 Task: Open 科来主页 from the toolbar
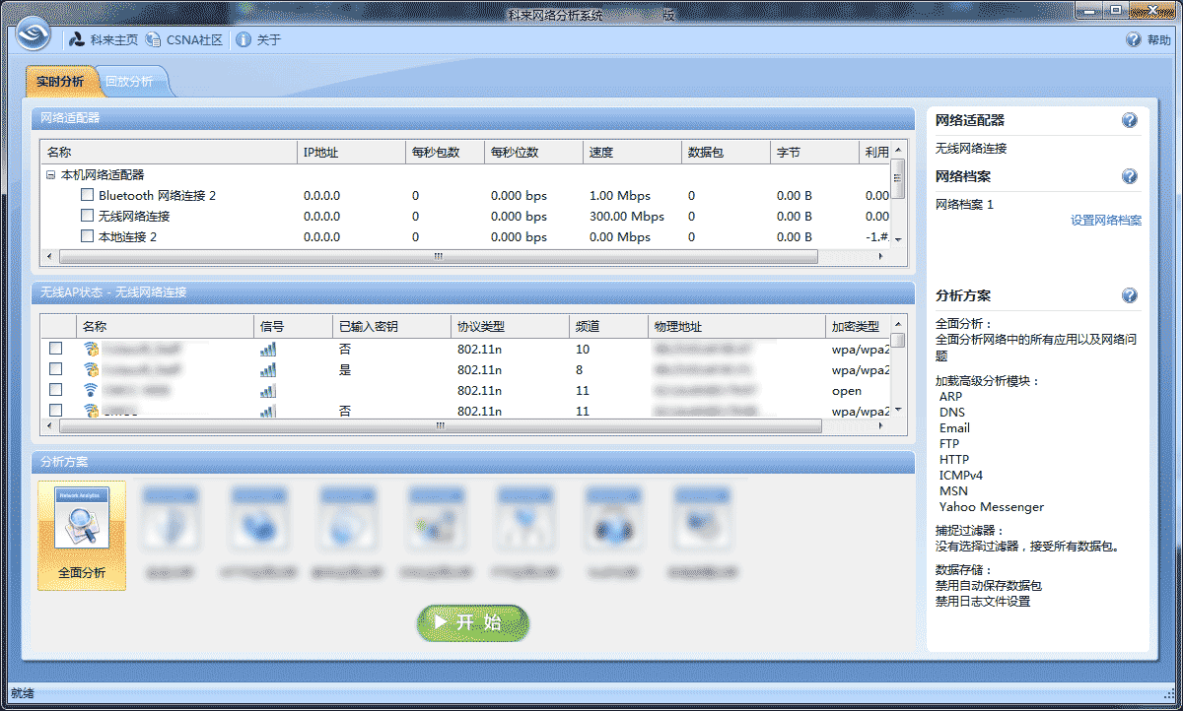[x=104, y=40]
